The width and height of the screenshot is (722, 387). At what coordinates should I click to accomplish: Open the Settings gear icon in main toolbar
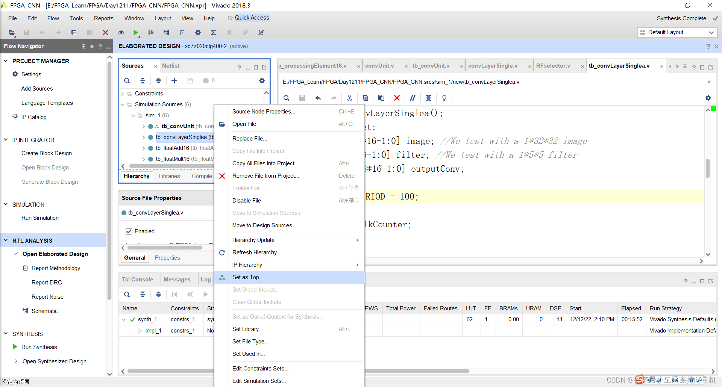[x=198, y=33]
